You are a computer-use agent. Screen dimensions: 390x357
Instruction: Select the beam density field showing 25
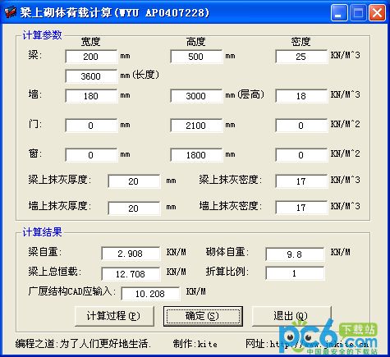pos(301,57)
